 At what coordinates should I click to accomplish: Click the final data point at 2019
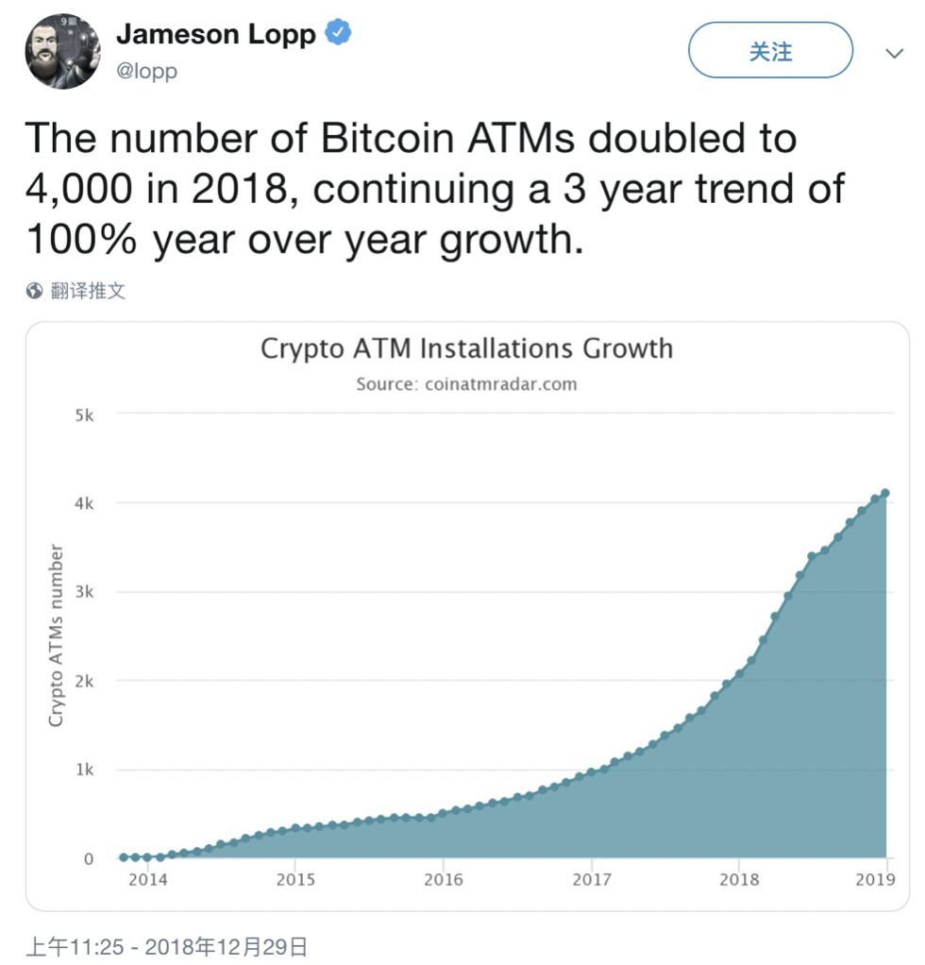click(x=884, y=493)
